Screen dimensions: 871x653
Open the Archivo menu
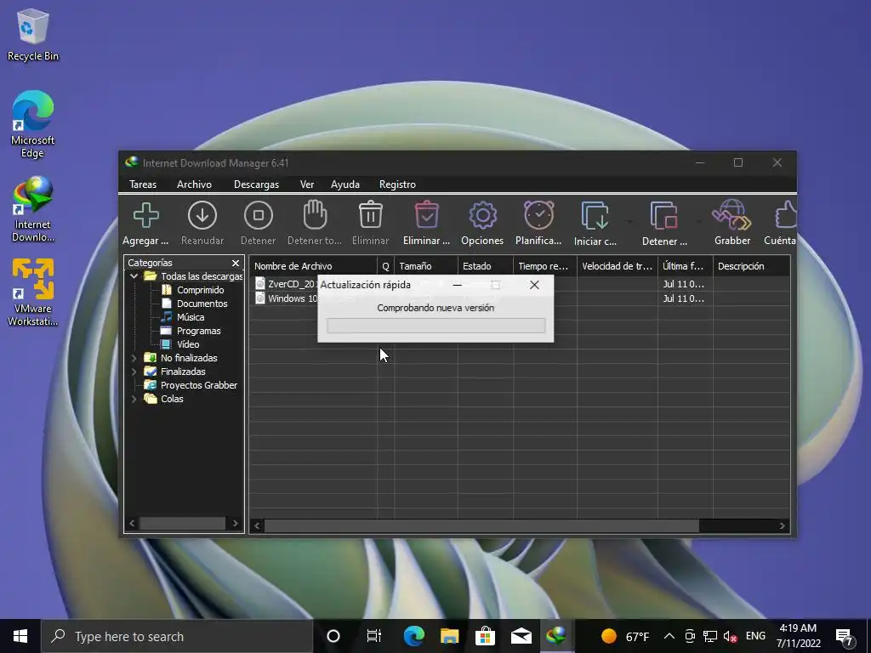pyautogui.click(x=194, y=185)
